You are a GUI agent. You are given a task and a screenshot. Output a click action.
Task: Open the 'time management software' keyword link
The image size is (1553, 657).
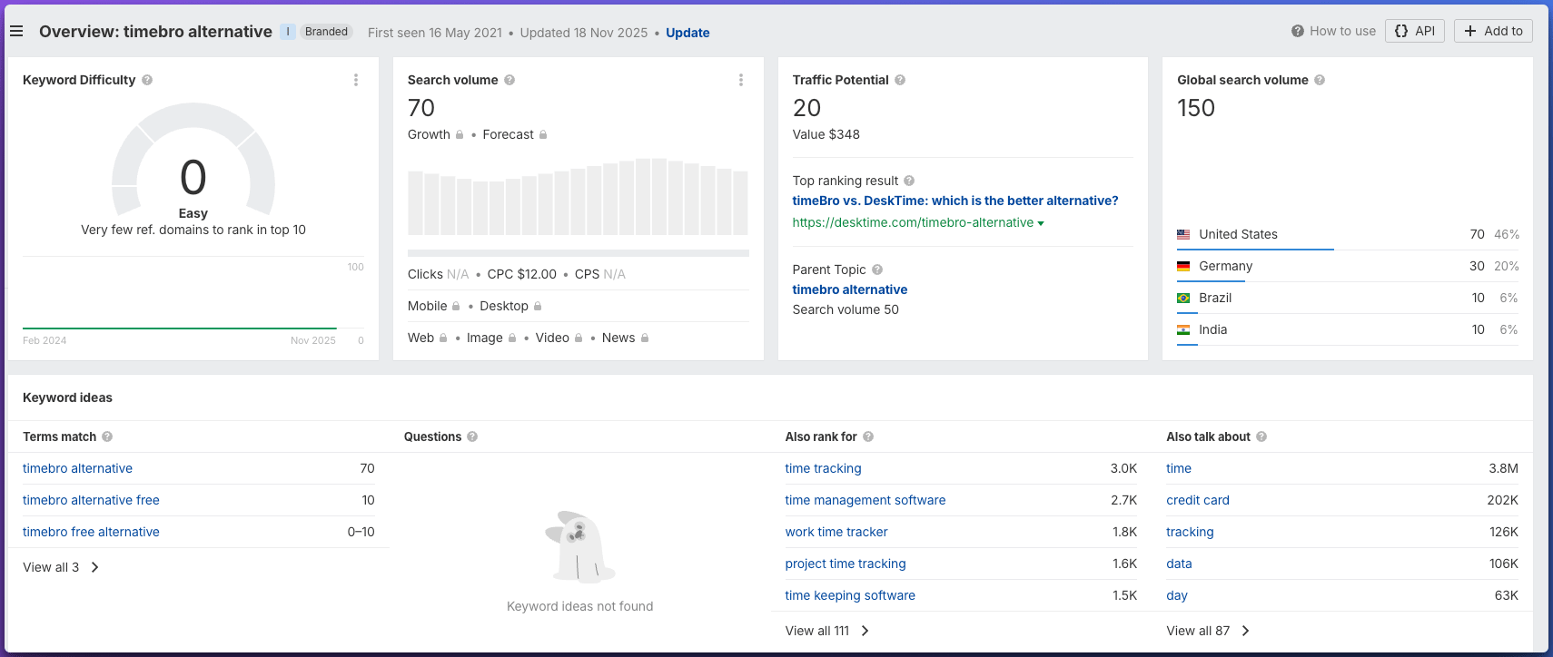(x=866, y=500)
